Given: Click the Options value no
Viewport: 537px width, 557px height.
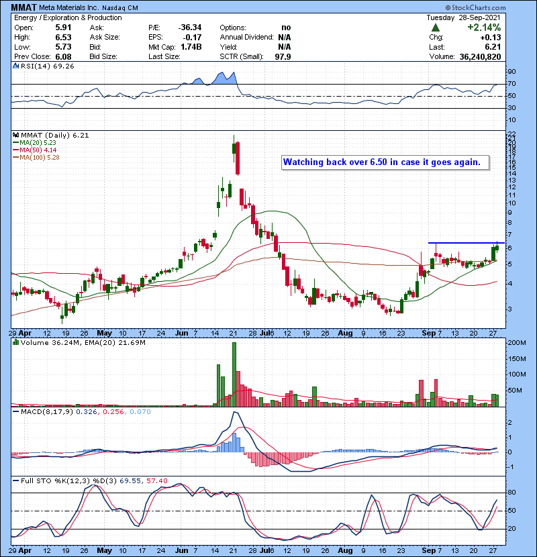Looking at the screenshot, I should (x=286, y=28).
